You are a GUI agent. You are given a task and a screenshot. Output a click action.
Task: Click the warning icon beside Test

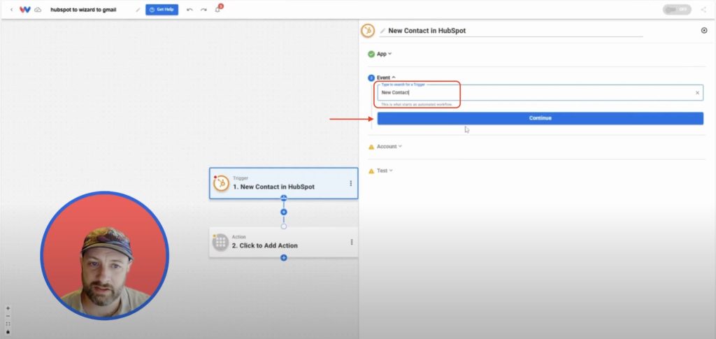pyautogui.click(x=371, y=171)
